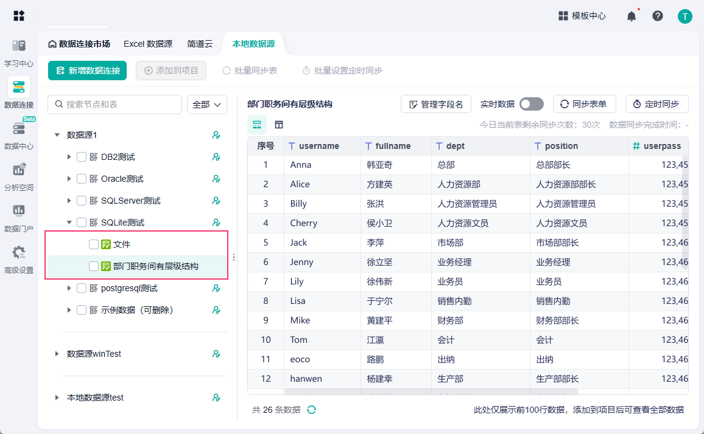Open the 模板中心 template center

(582, 16)
